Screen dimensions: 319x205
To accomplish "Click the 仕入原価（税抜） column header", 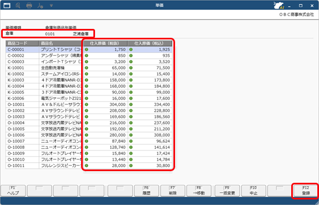I will [x=106, y=43].
